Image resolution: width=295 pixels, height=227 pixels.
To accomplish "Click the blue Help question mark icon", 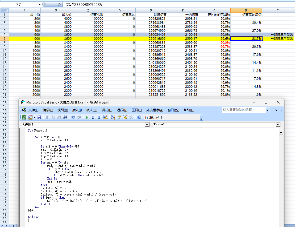I will click(139, 117).
